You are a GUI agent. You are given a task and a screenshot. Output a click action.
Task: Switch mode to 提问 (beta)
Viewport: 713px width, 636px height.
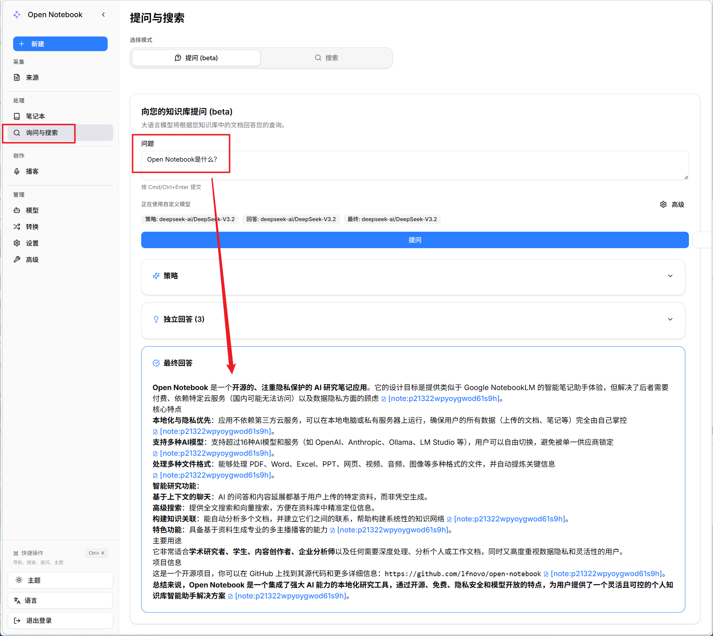tap(196, 58)
